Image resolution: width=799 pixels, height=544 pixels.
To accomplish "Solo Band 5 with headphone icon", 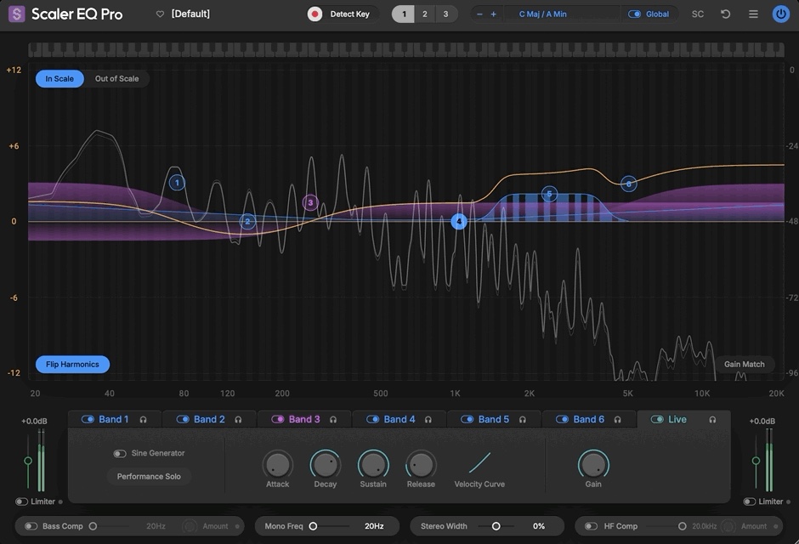I will [x=523, y=420].
